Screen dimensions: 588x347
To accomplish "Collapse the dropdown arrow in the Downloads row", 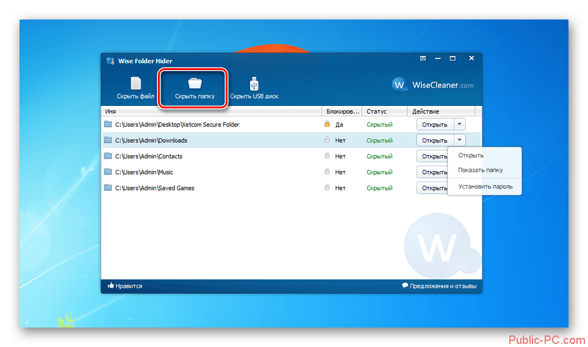I will point(460,140).
